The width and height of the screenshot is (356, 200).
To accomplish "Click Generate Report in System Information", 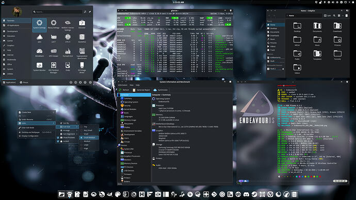I will 141,90.
